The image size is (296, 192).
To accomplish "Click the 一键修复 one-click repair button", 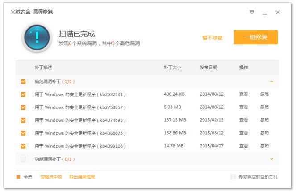I will tap(255, 38).
